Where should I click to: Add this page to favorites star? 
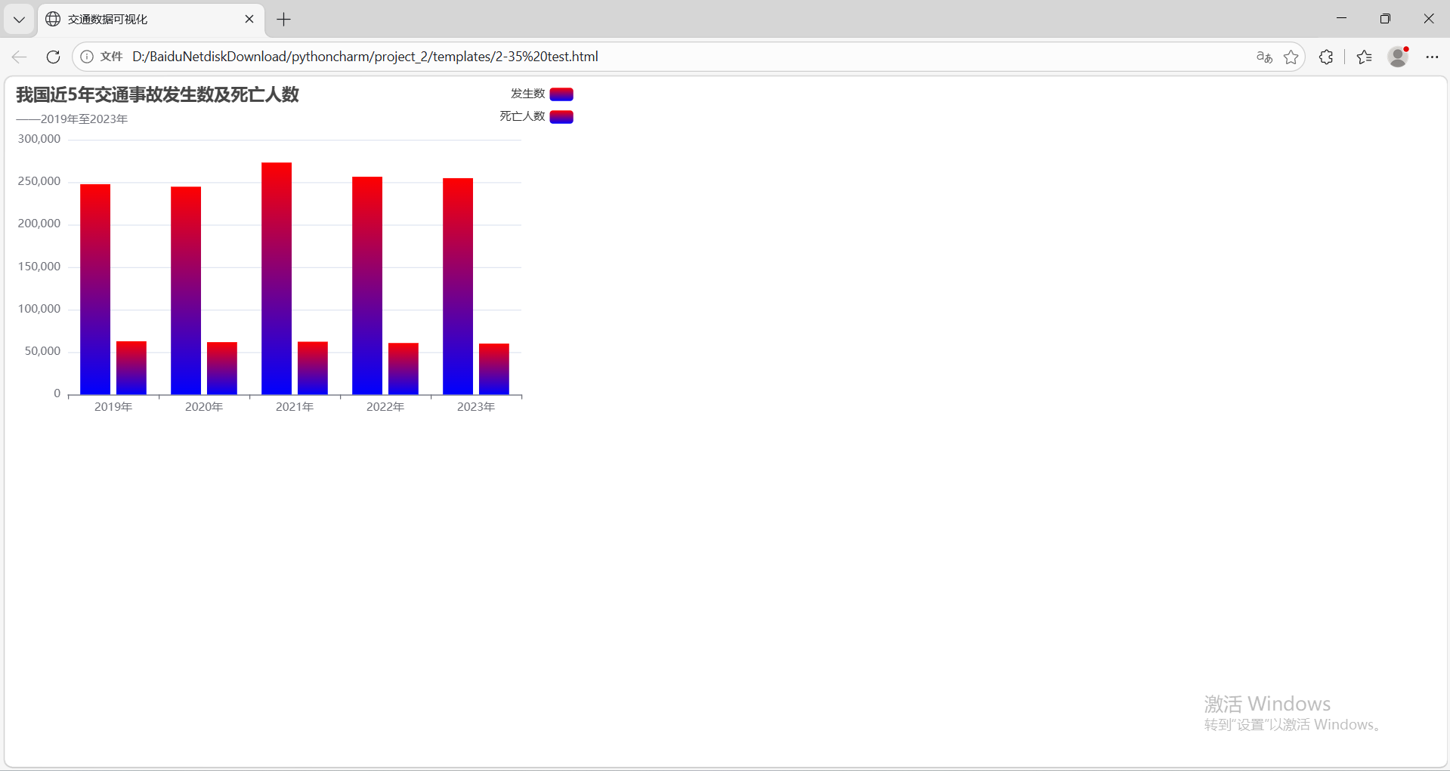1291,57
